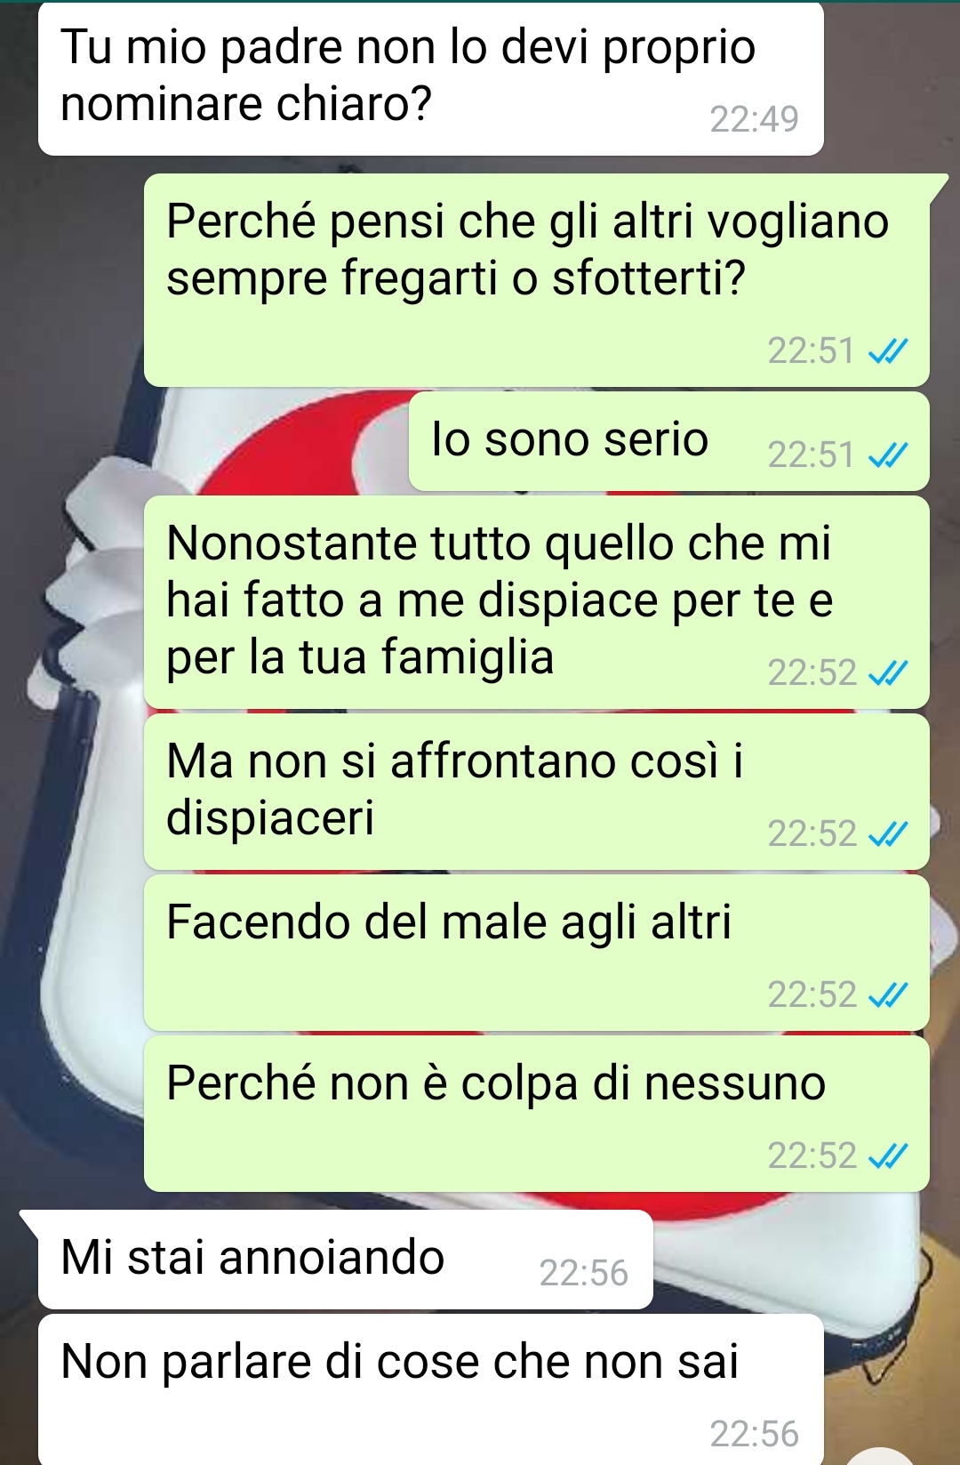Click the 22:51 timestamp on 'Io sono serio'
The height and width of the screenshot is (1465, 960).
(x=811, y=455)
